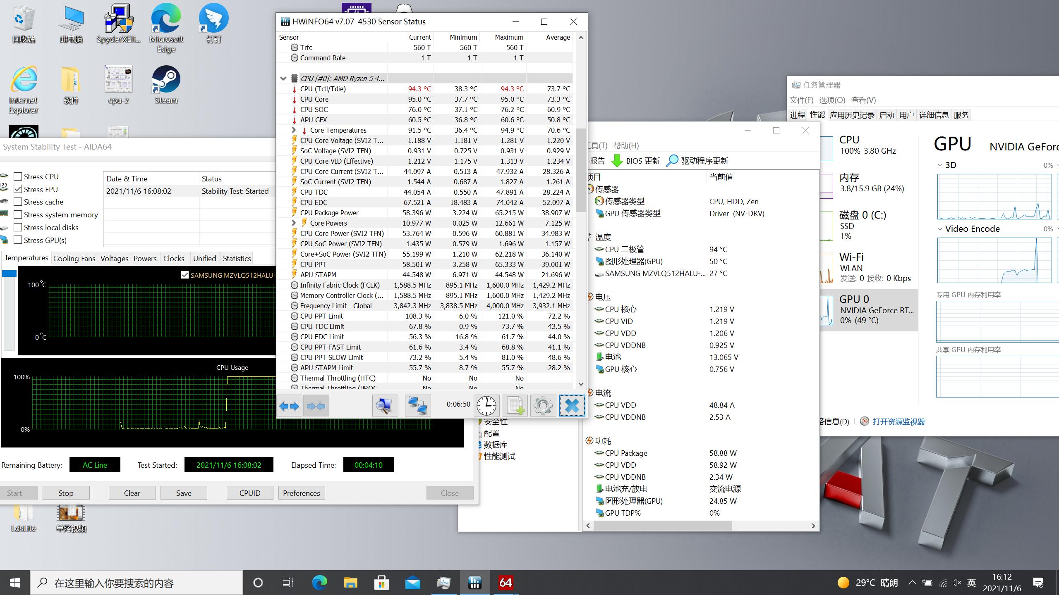Enable Stress CPU checkbox
This screenshot has height=595, width=1059.
tap(18, 176)
